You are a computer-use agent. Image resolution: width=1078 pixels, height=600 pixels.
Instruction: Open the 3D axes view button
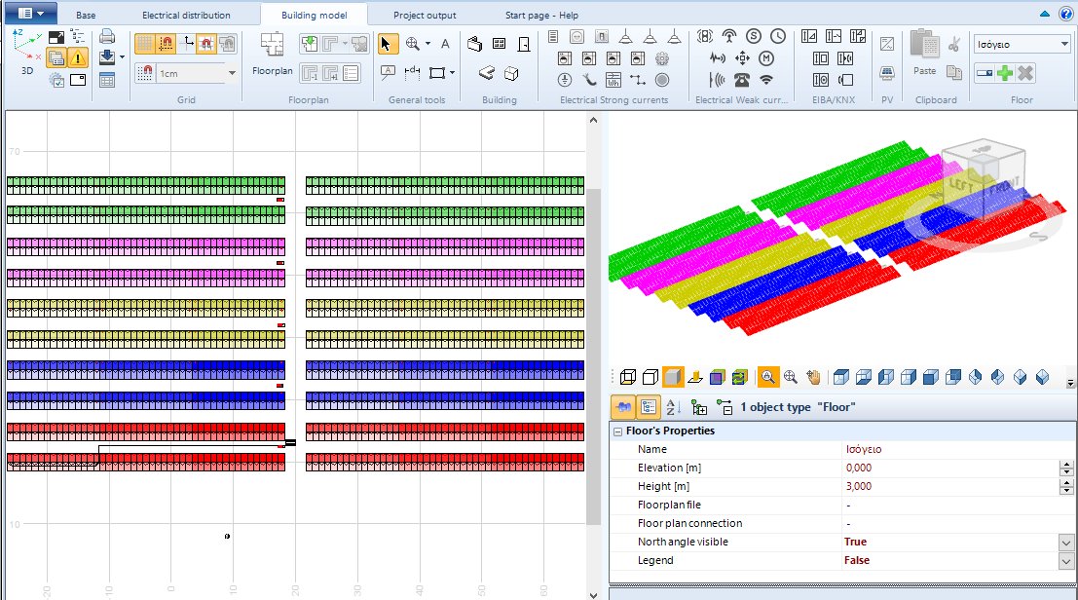pos(27,53)
